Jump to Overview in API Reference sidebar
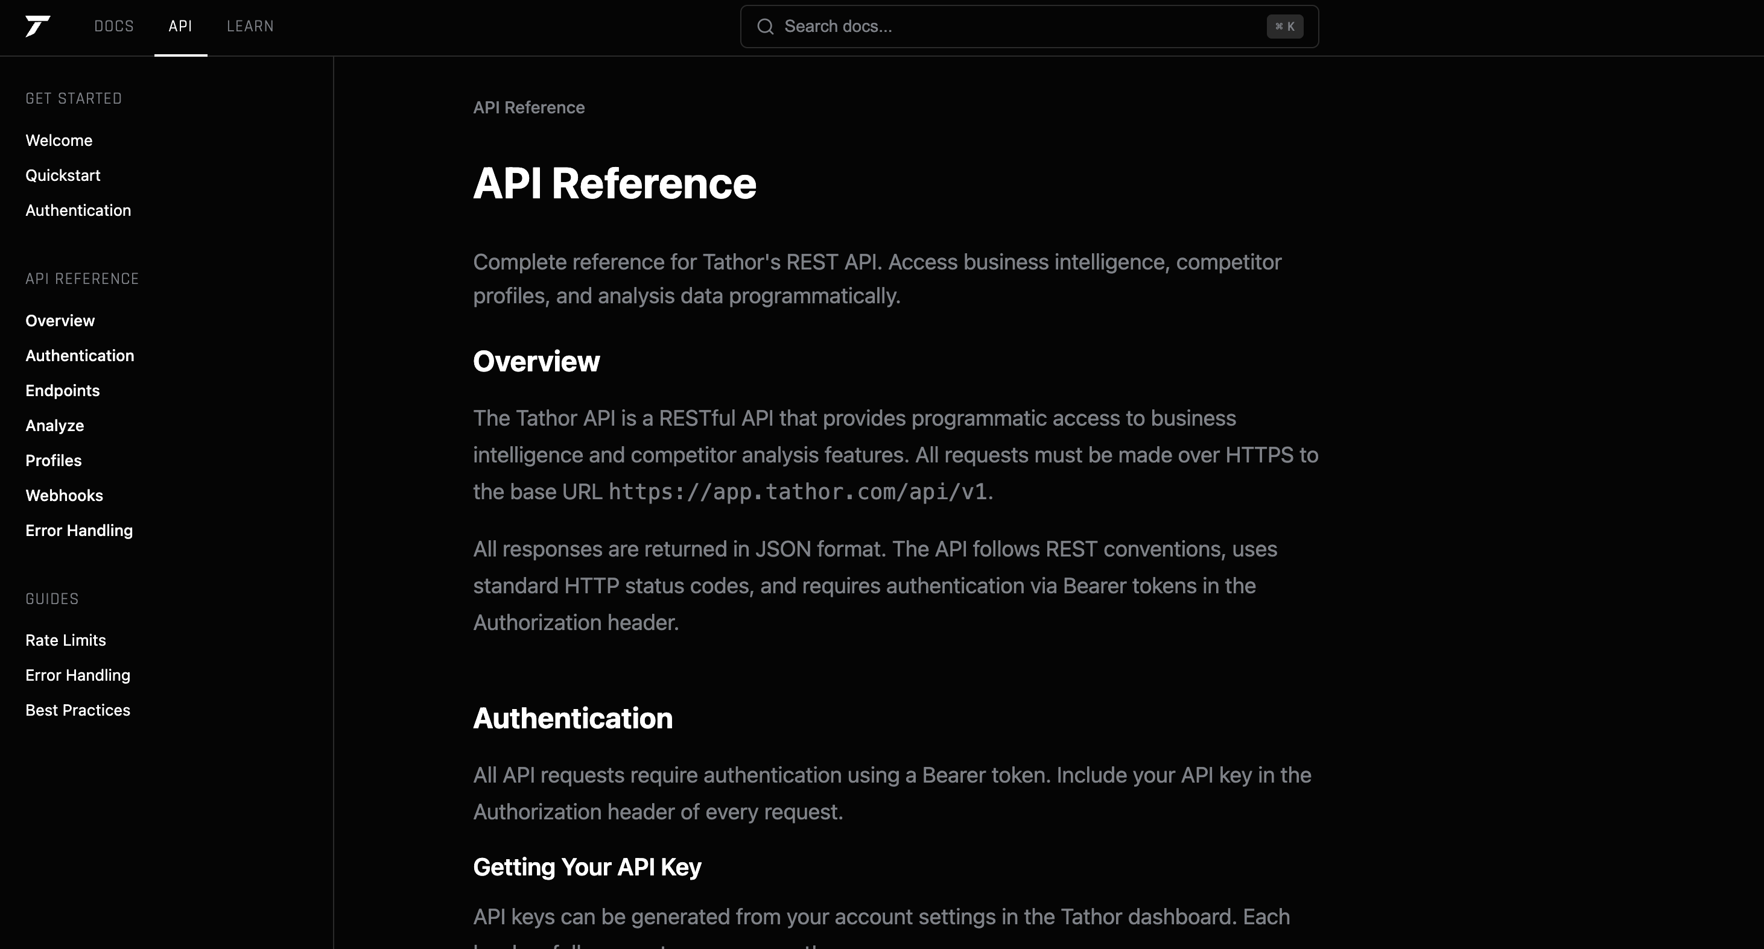The height and width of the screenshot is (949, 1764). click(60, 321)
